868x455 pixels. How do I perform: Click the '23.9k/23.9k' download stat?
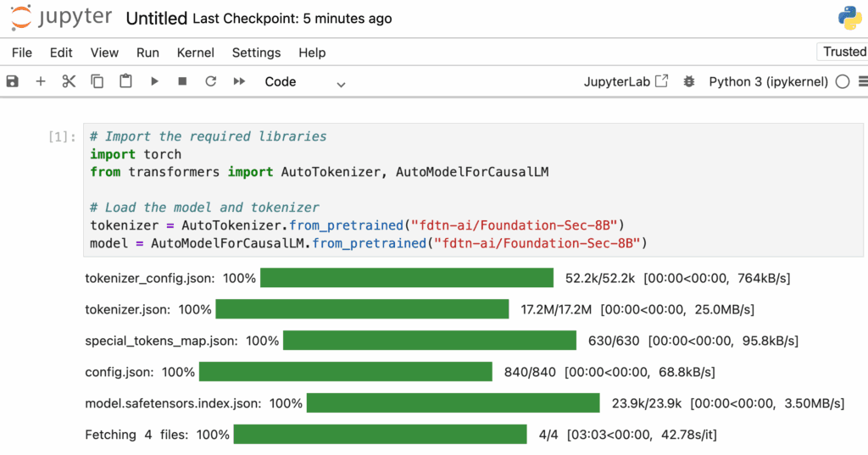[647, 403]
